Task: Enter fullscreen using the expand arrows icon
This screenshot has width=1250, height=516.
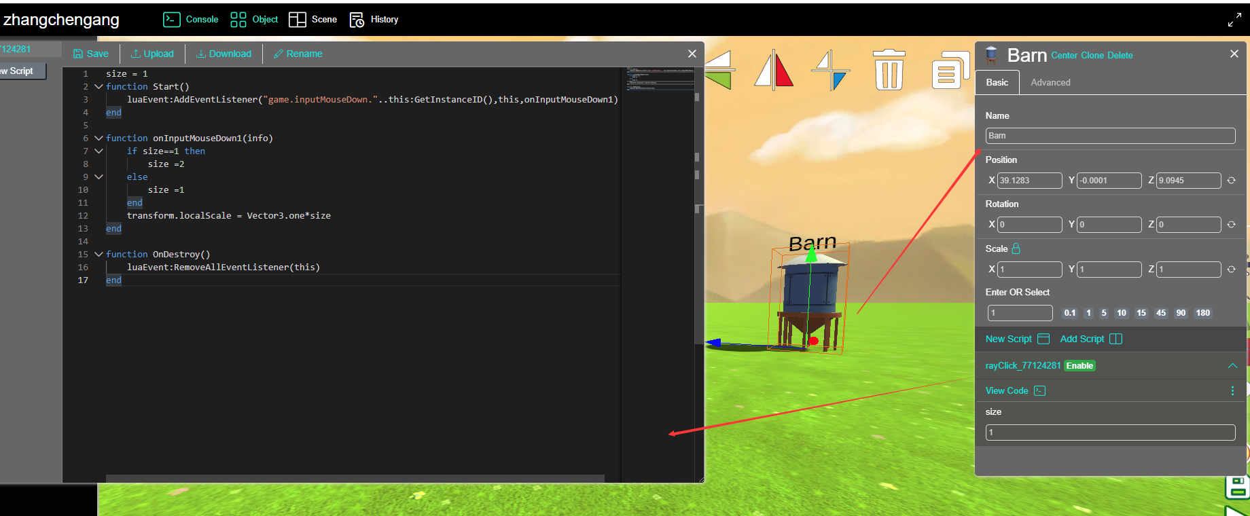Action: tap(1234, 20)
